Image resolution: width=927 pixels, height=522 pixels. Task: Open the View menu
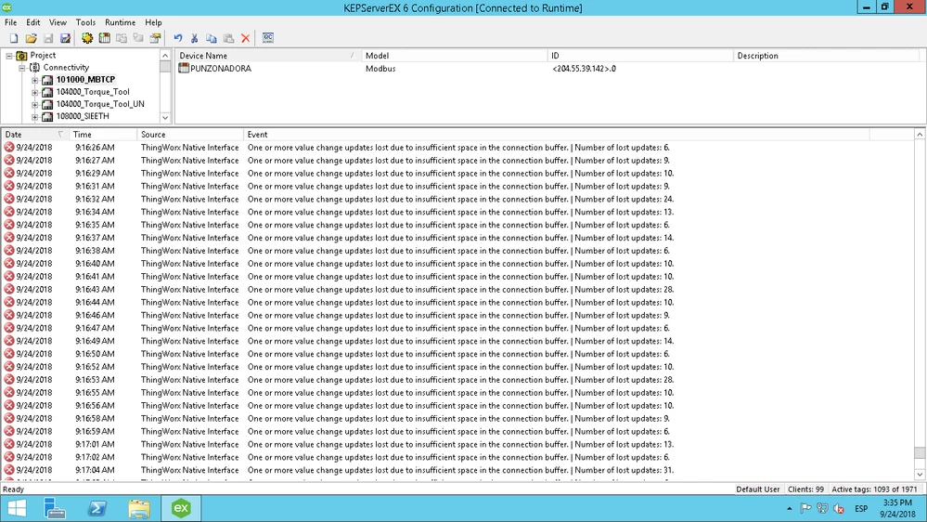tap(58, 22)
